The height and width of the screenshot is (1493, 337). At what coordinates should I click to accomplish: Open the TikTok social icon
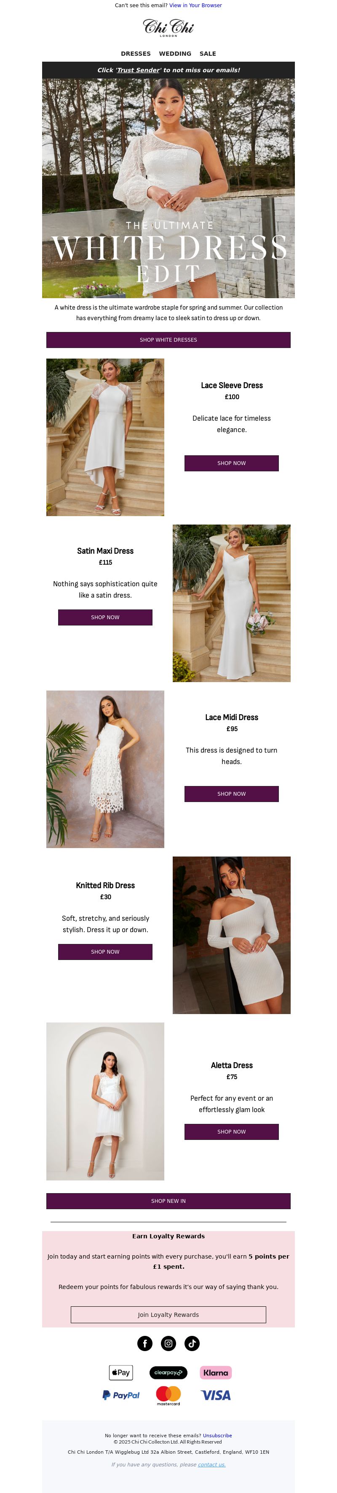192,1343
